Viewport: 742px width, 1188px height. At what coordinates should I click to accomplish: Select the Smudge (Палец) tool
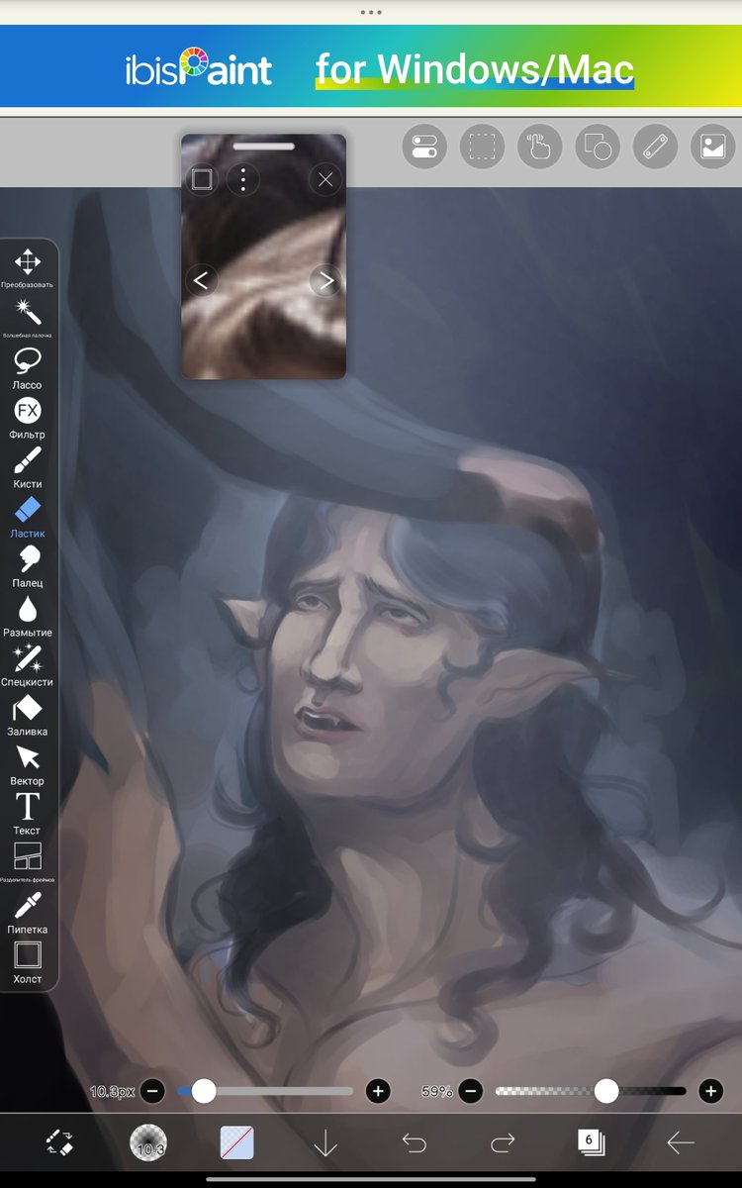click(x=28, y=565)
